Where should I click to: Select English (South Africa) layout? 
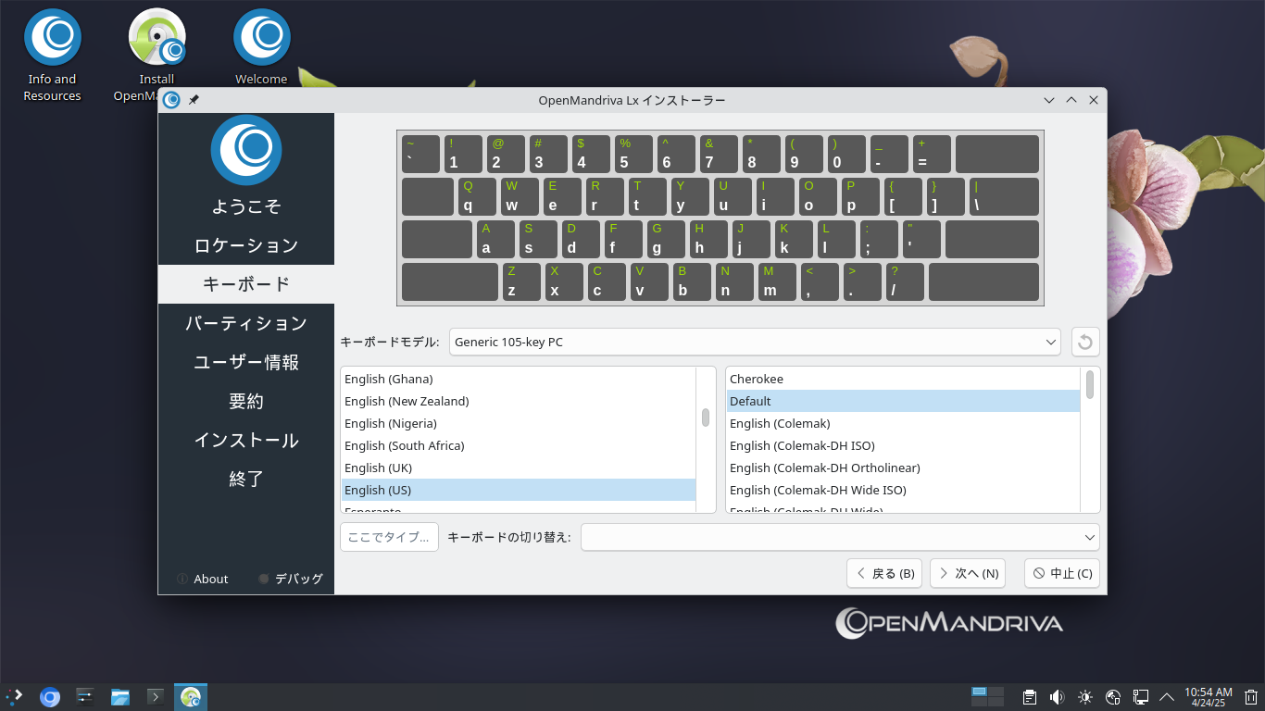tap(519, 445)
